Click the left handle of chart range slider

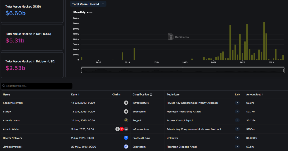point(82,70)
